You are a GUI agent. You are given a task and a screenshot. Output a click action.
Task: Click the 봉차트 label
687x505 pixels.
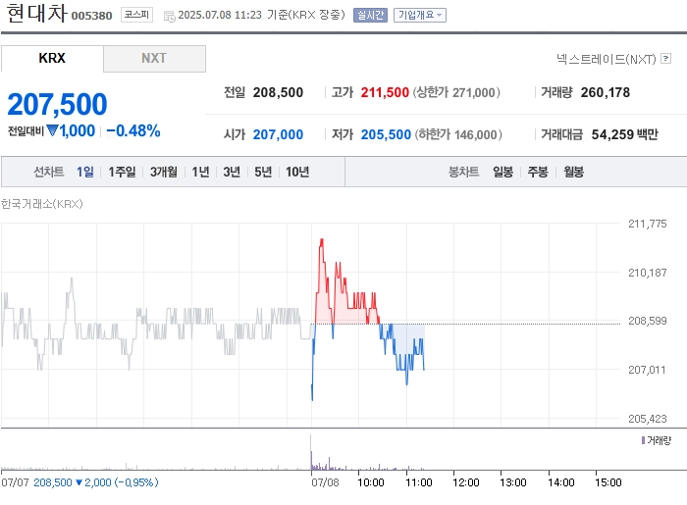463,172
